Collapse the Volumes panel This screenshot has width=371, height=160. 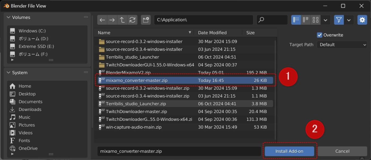point(8,17)
